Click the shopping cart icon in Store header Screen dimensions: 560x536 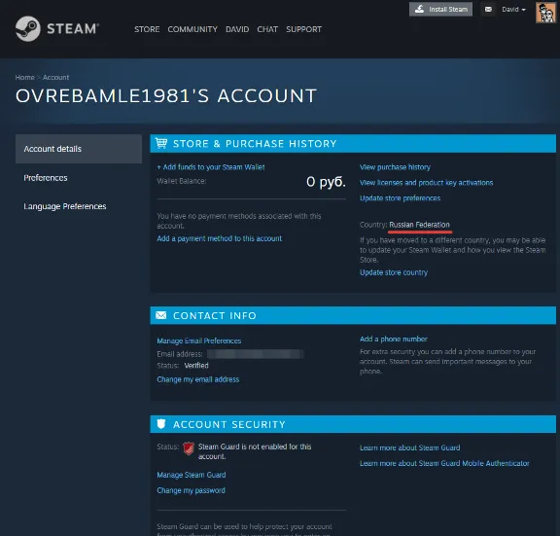161,143
